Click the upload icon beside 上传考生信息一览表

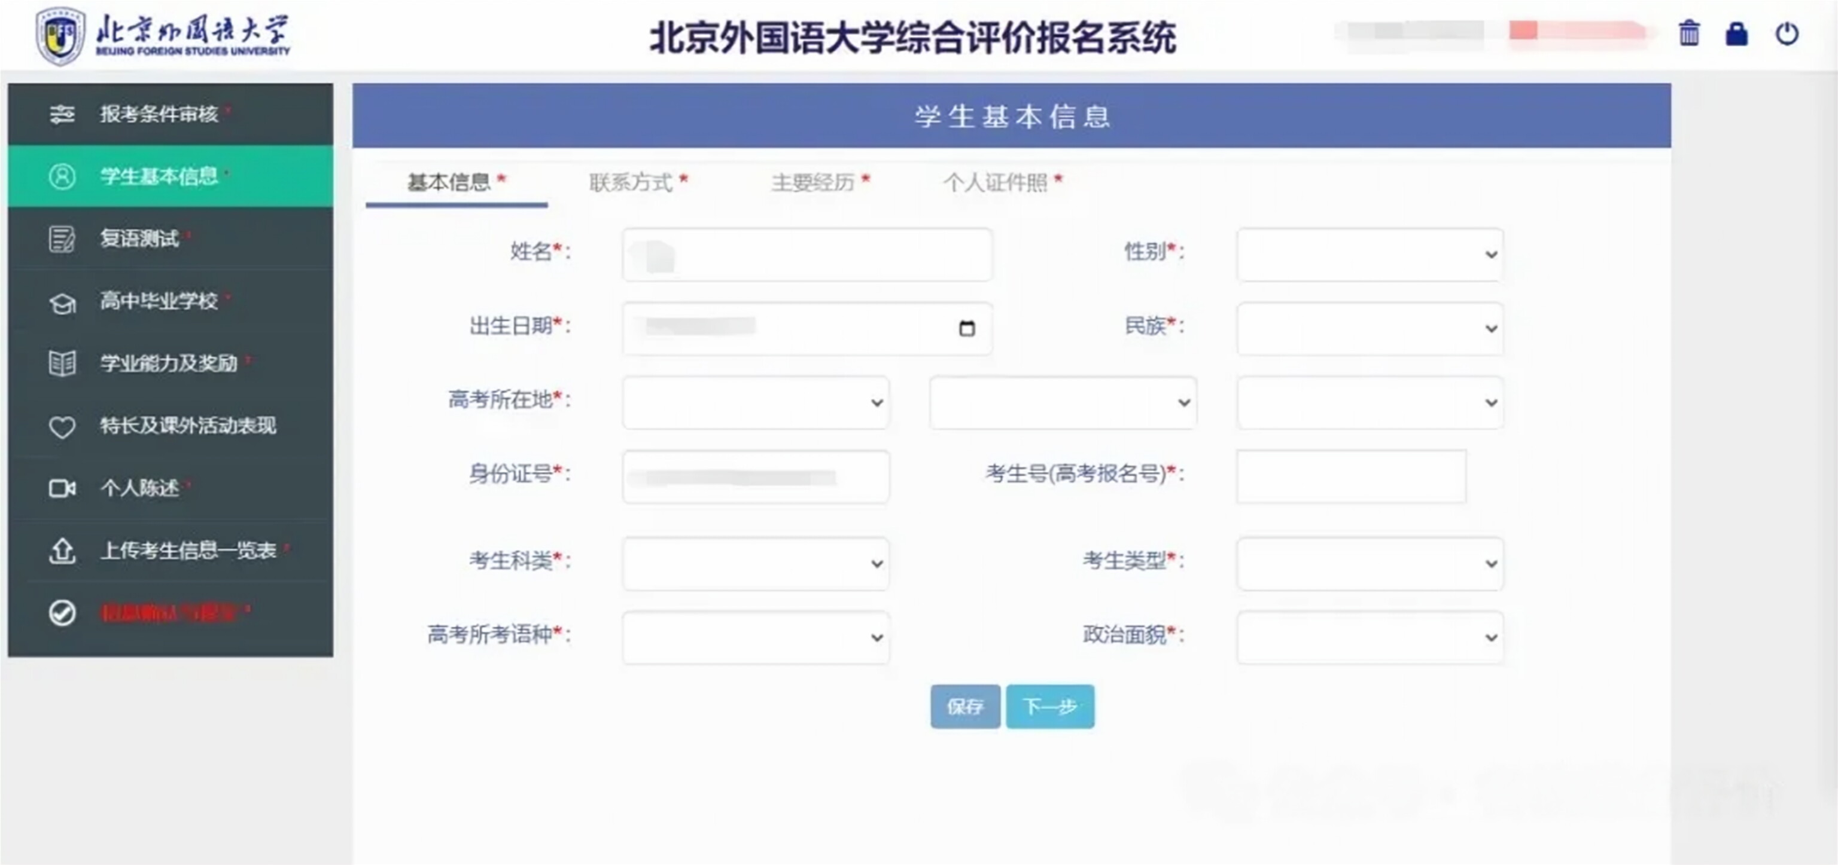(x=62, y=551)
